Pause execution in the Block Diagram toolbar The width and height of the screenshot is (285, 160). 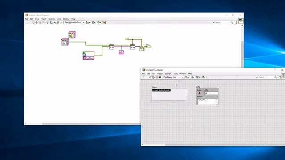point(44,23)
